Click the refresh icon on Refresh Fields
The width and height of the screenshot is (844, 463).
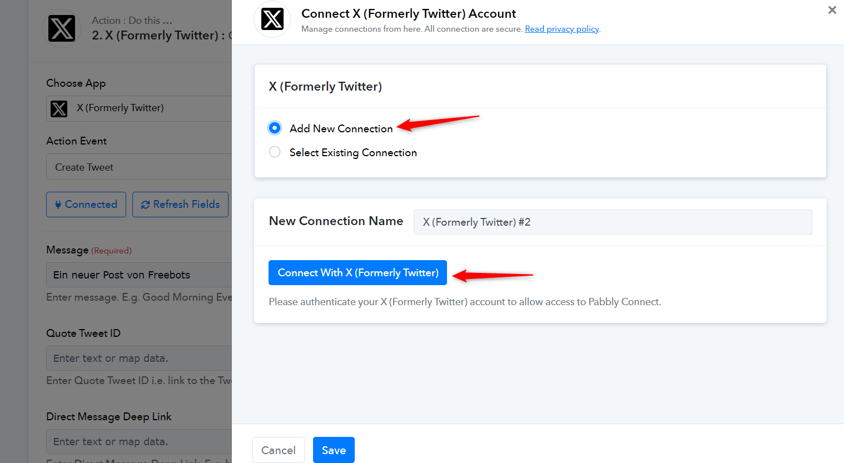(x=146, y=205)
